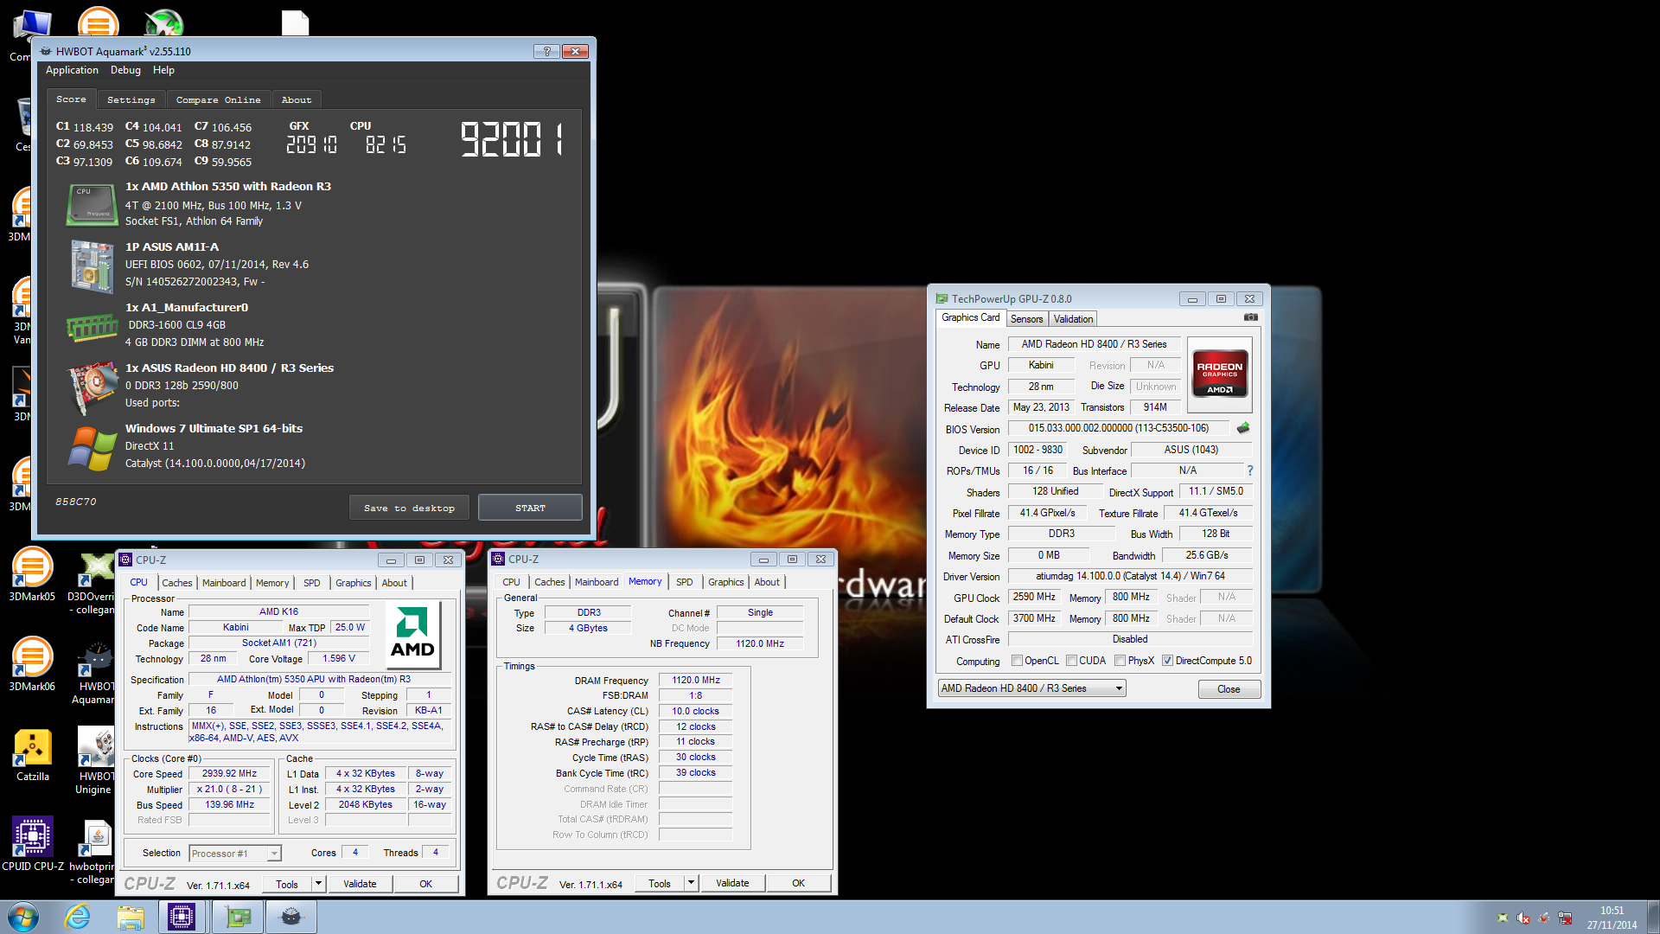This screenshot has width=1660, height=934.
Task: Toggle the DirectCompute 5.0 checkbox
Action: click(1168, 661)
